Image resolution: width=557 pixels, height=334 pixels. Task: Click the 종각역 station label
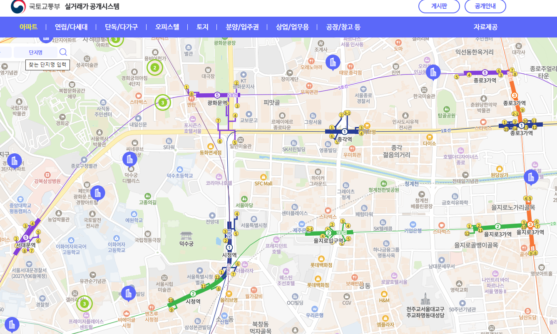point(345,139)
